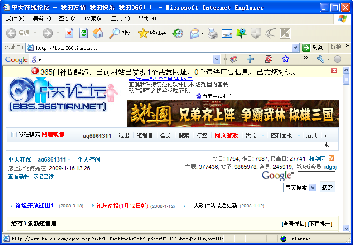Refresh the page with green arrows icon

point(83,33)
